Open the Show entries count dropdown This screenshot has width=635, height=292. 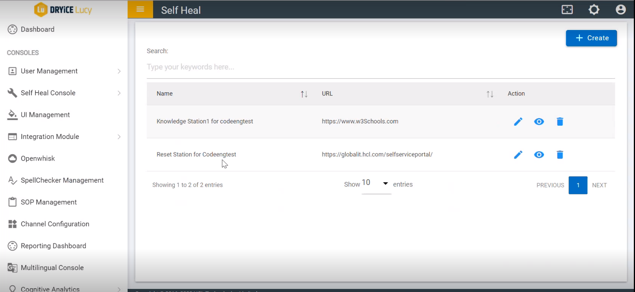(x=376, y=184)
